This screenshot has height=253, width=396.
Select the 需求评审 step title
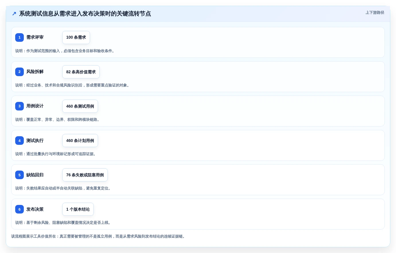tap(35, 37)
